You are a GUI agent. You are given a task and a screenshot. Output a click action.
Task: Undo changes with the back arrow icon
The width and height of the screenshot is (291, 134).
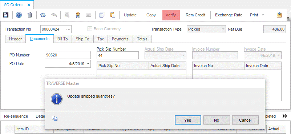54,15
